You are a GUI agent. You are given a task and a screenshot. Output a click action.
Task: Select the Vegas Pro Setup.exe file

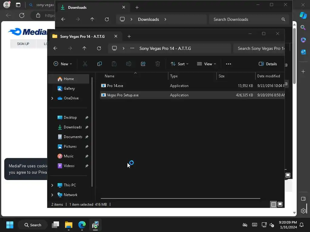[192, 95]
